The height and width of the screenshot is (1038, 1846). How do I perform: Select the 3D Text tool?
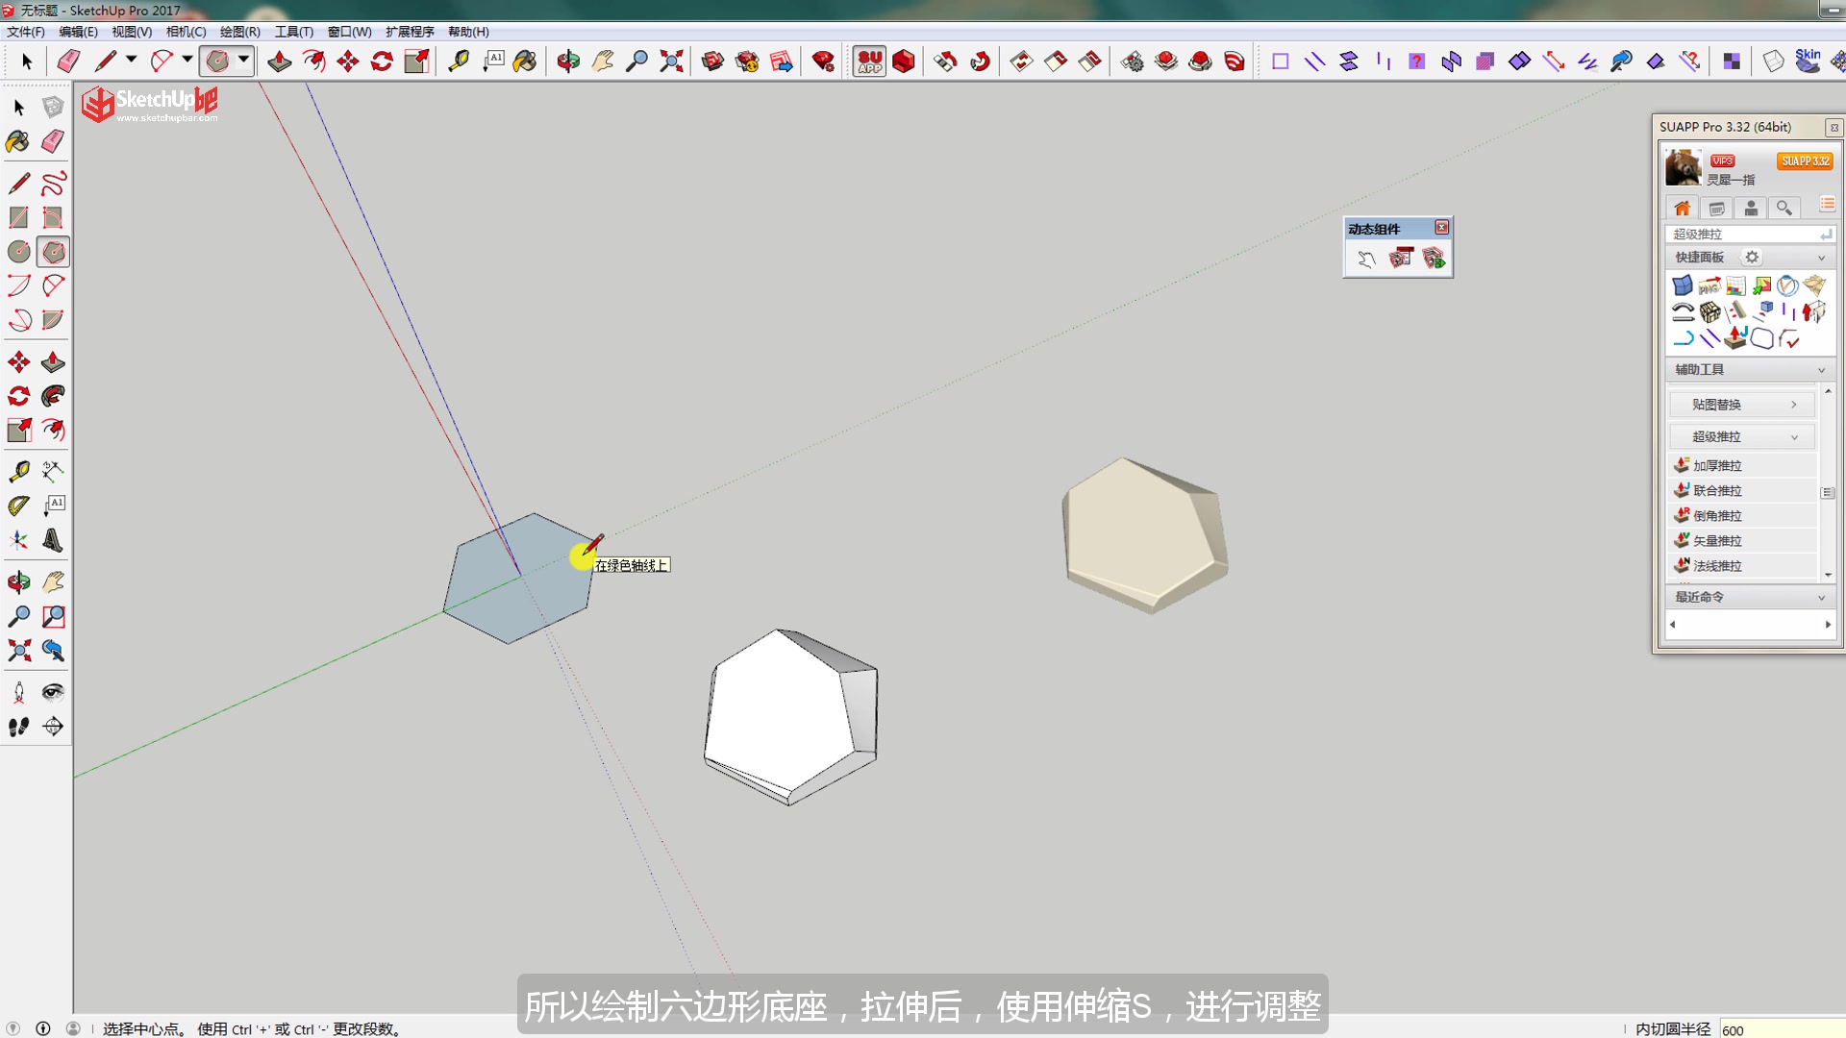(x=53, y=540)
